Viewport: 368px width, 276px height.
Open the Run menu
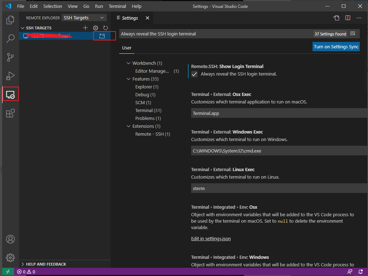(x=99, y=6)
